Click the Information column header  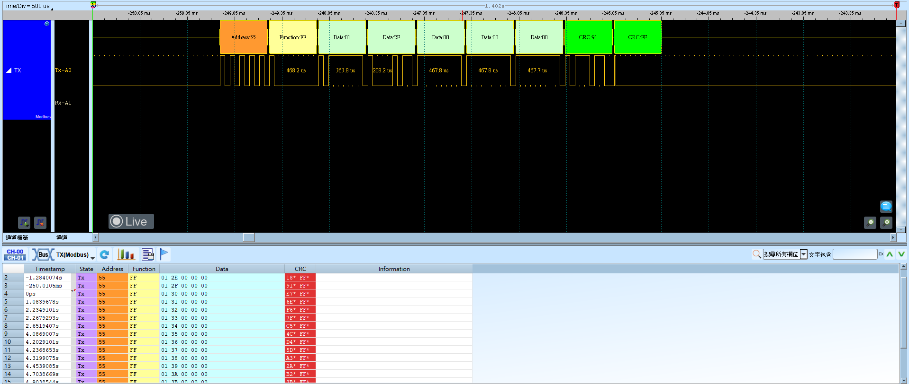click(394, 269)
